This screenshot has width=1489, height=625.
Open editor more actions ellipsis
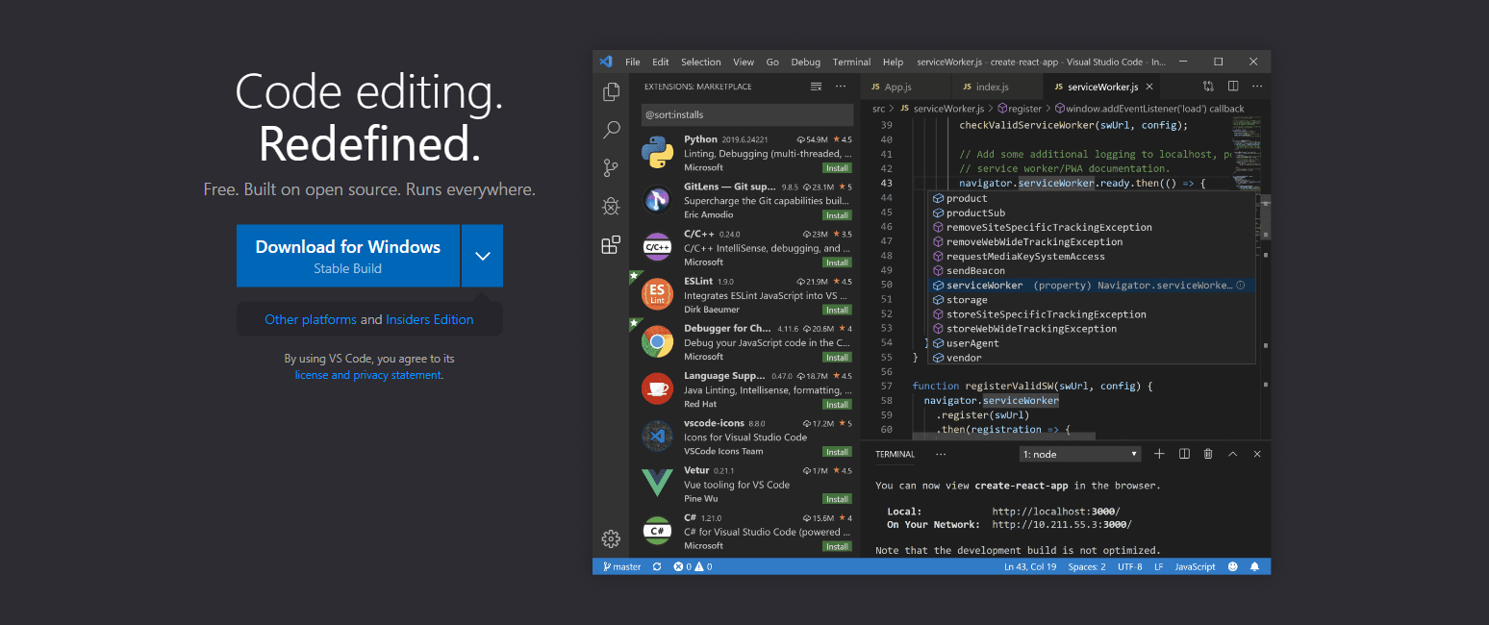1256,87
